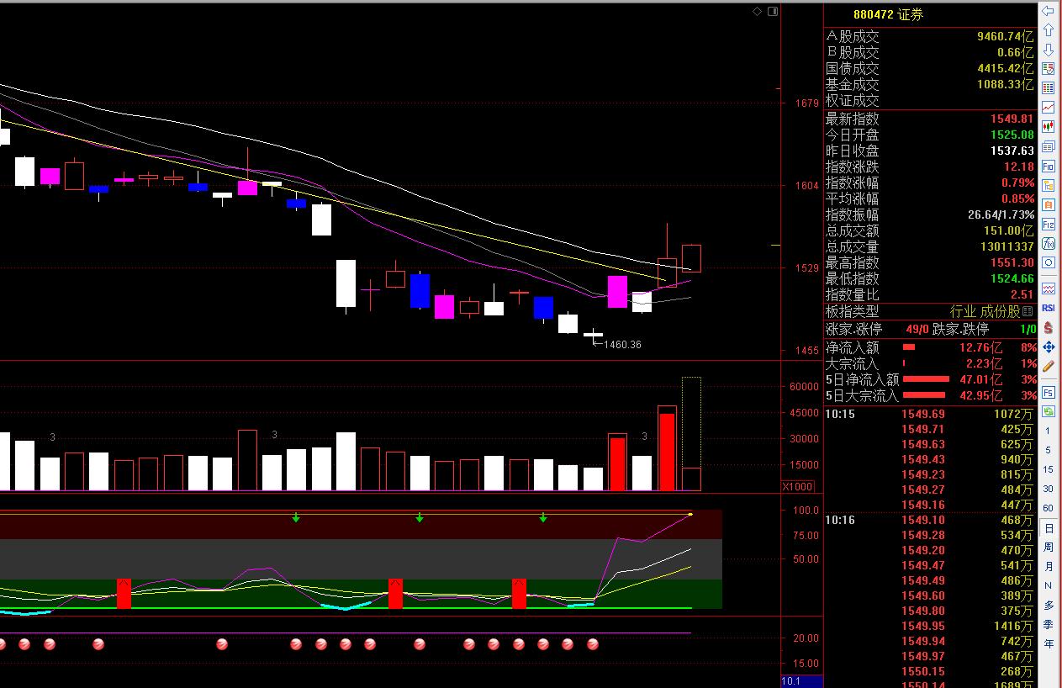The width and height of the screenshot is (1062, 688).
Task: Open the f(x) formula icon
Action: click(x=1048, y=244)
